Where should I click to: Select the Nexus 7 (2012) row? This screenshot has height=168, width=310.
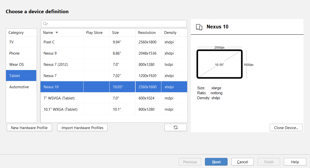114,65
